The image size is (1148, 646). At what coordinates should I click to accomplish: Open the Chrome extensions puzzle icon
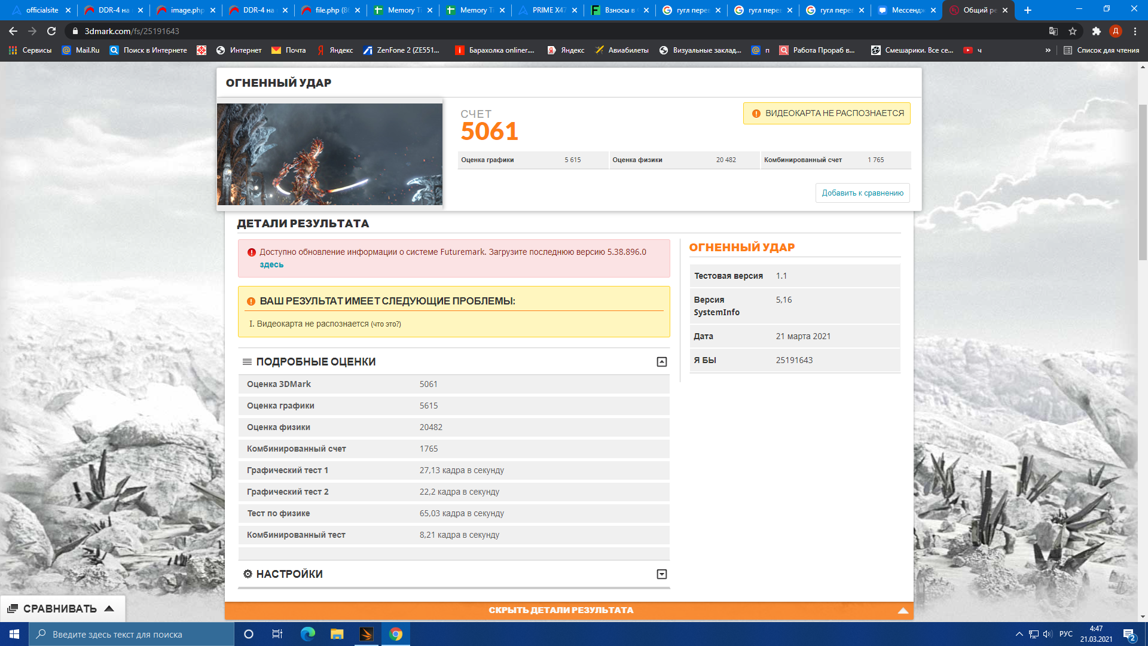pyautogui.click(x=1096, y=31)
